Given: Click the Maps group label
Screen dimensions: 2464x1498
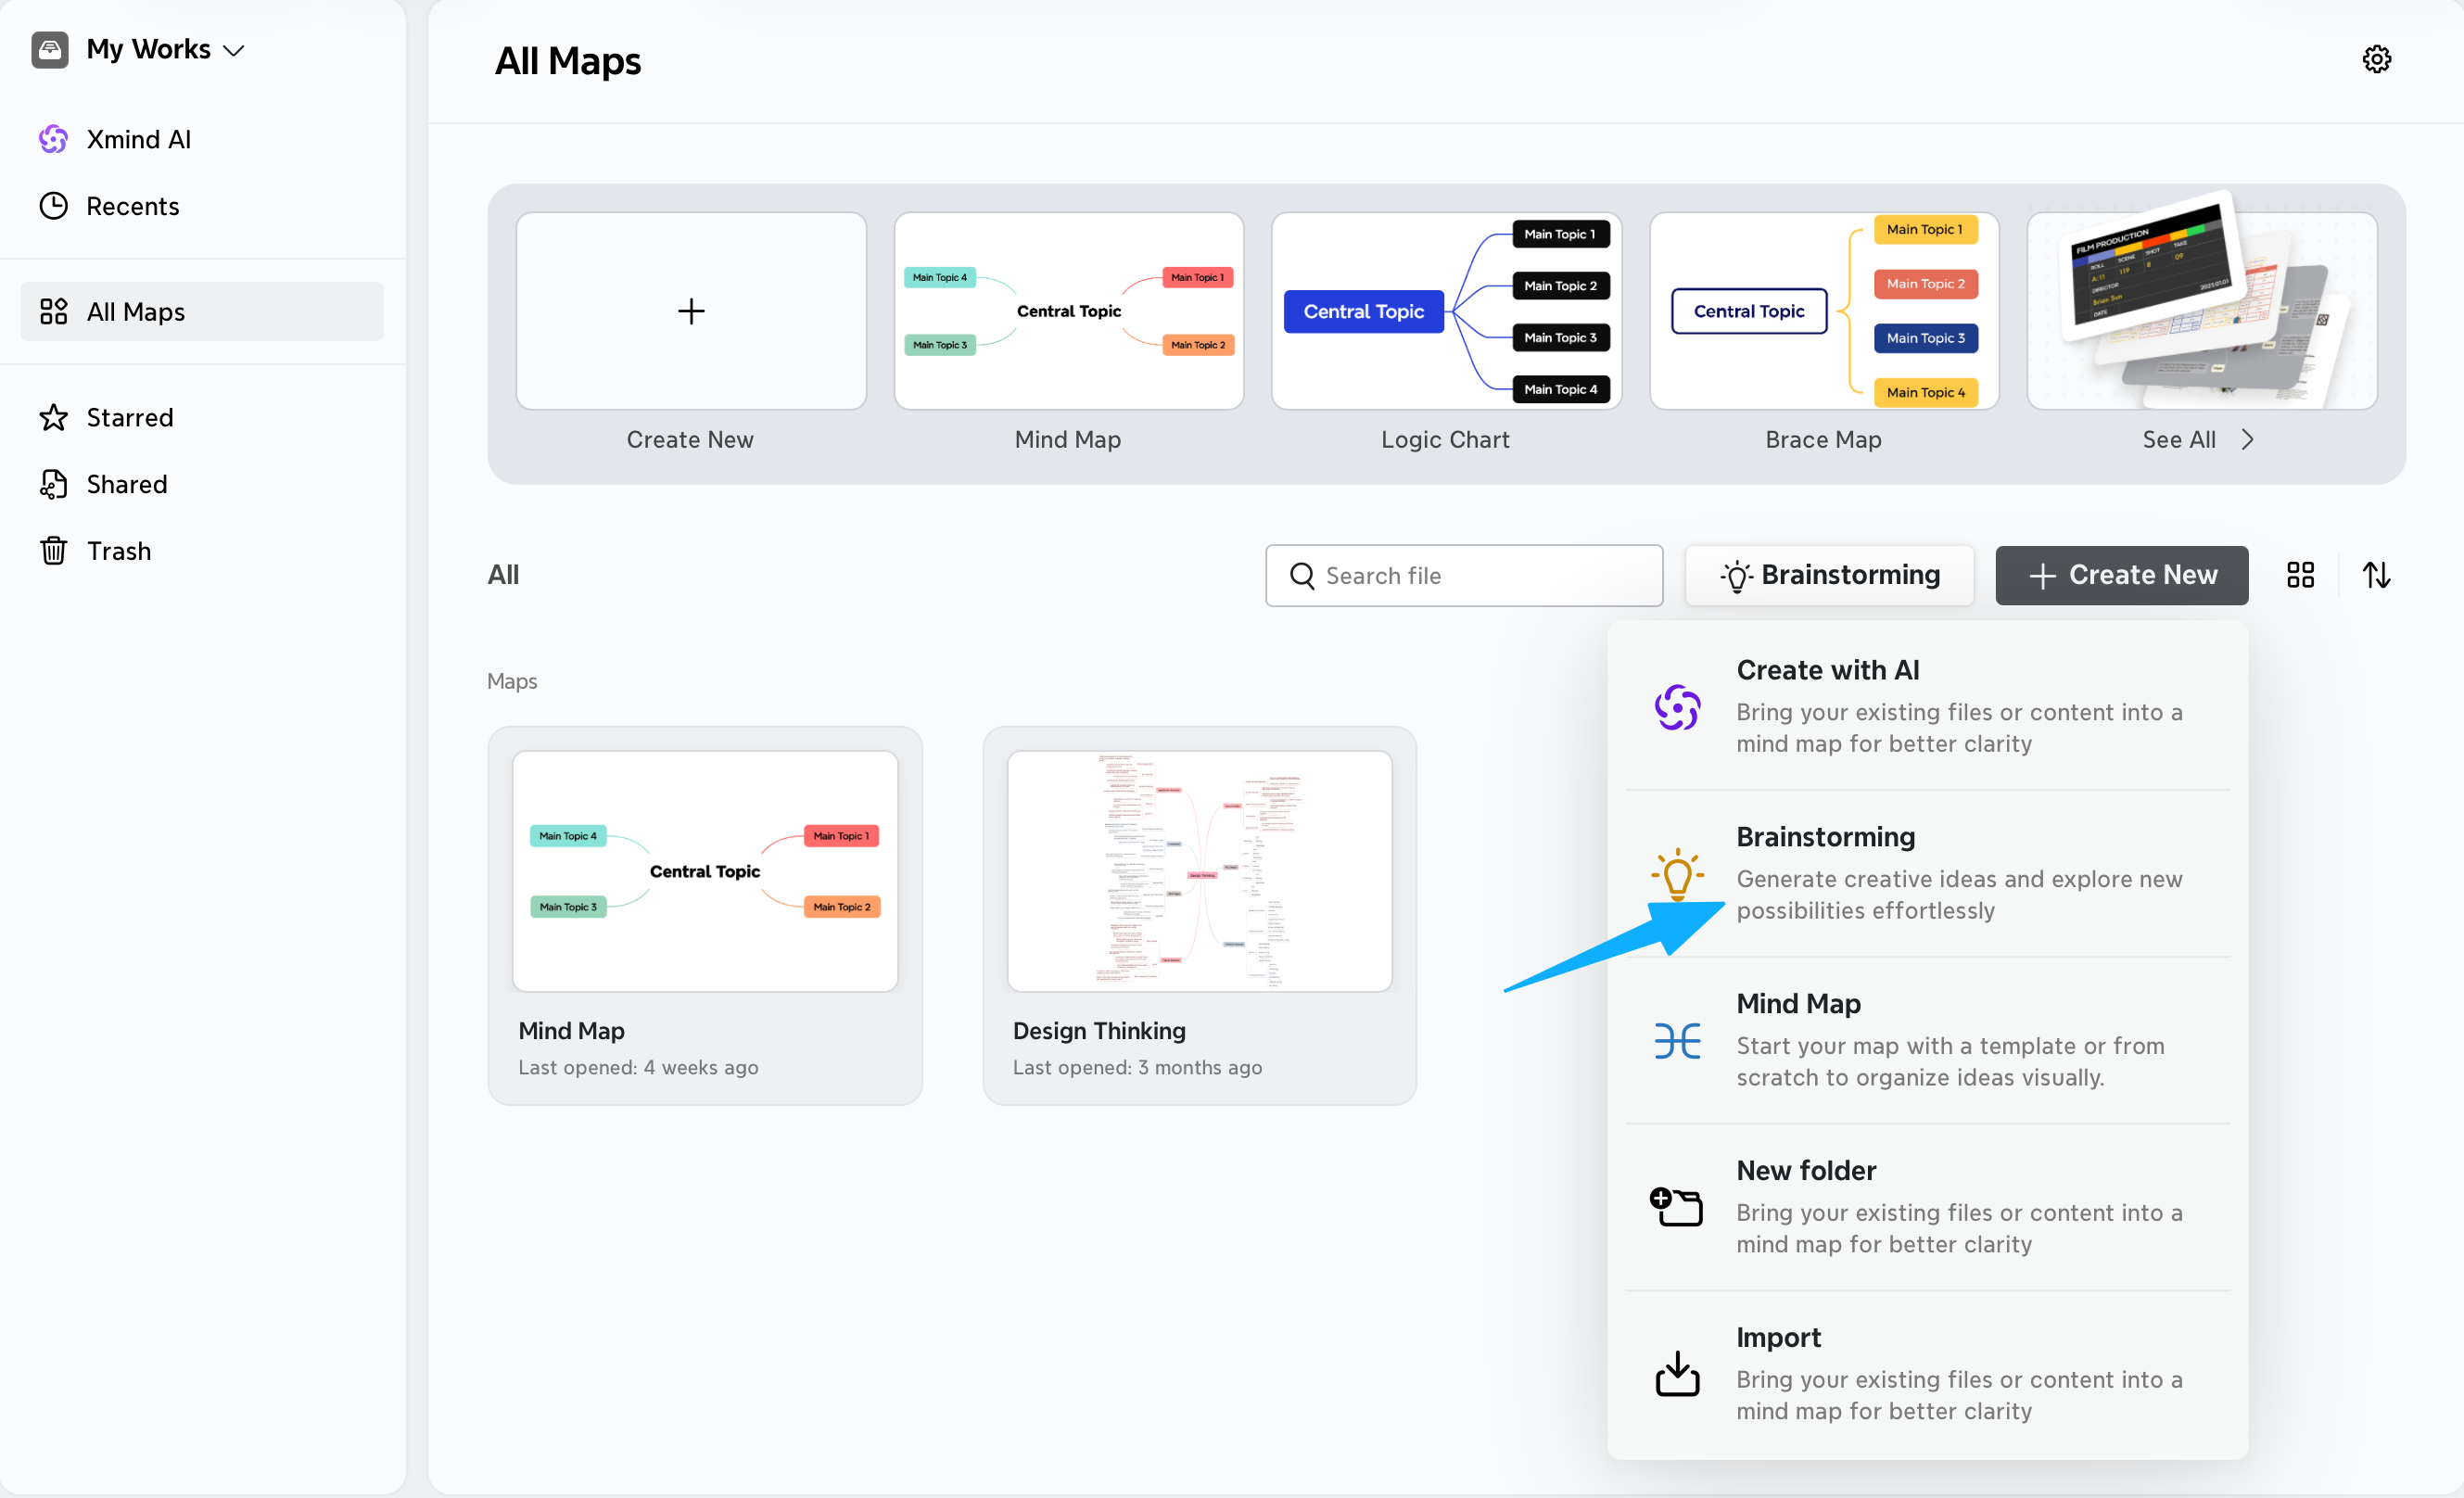Looking at the screenshot, I should (512, 681).
